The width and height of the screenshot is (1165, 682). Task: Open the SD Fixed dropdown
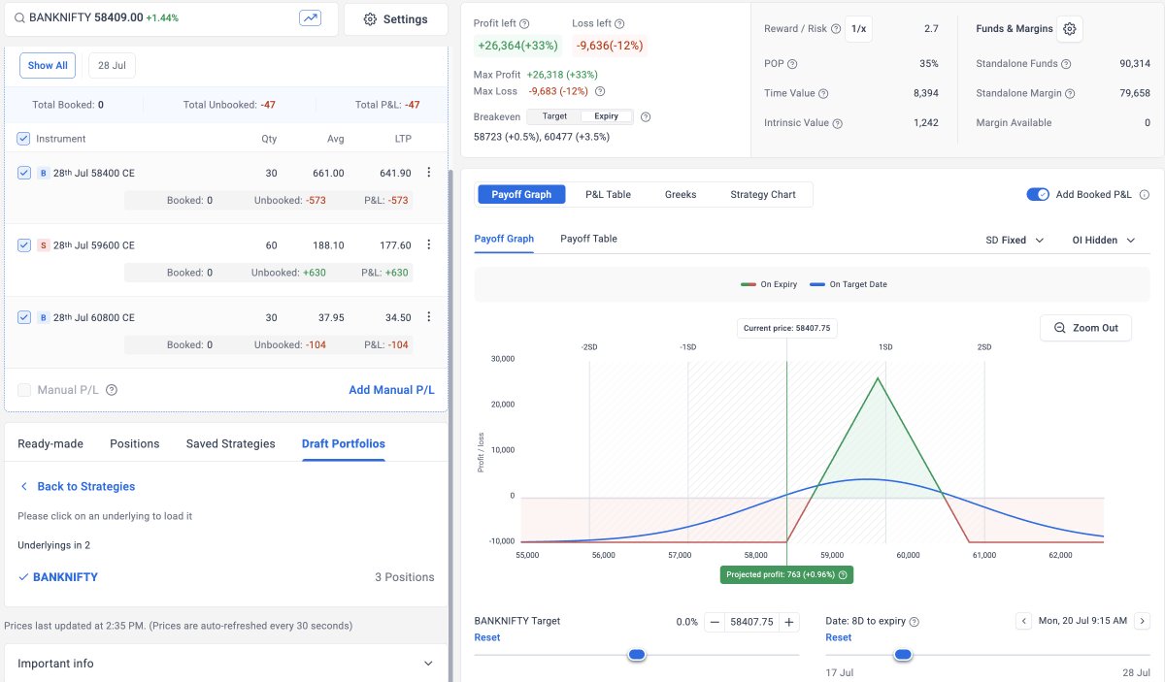tap(1015, 240)
